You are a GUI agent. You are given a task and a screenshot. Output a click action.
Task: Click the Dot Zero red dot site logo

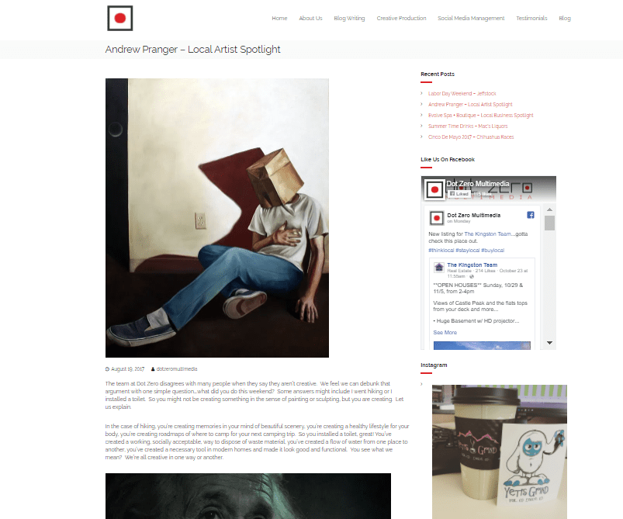[120, 19]
